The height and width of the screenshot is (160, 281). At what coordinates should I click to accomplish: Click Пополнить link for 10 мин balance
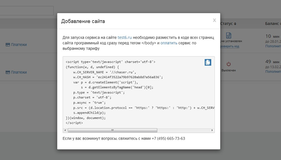pyautogui.click(x=273, y=46)
